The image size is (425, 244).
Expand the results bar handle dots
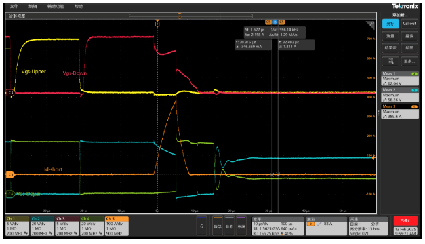pos(379,113)
